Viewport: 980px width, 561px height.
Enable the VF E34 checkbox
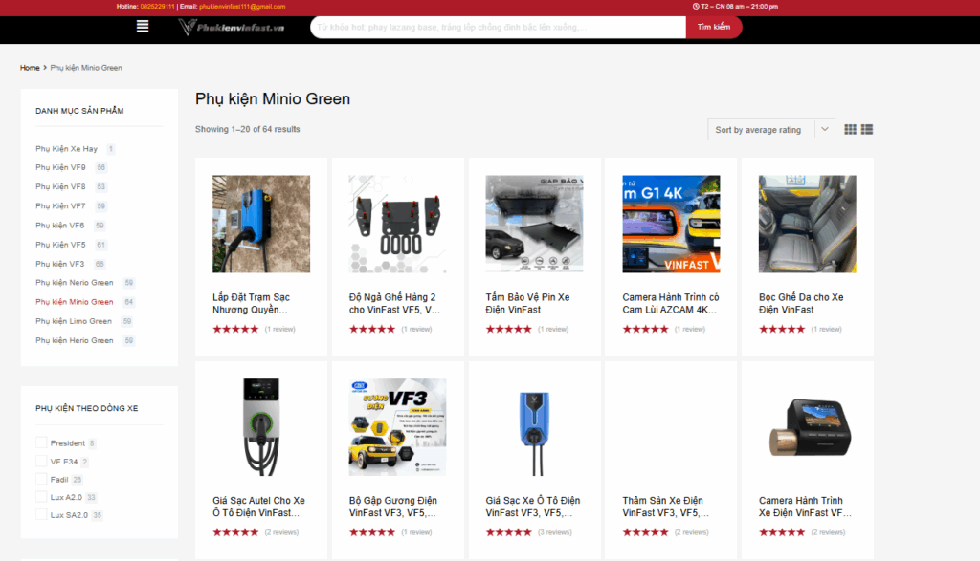[x=41, y=462]
